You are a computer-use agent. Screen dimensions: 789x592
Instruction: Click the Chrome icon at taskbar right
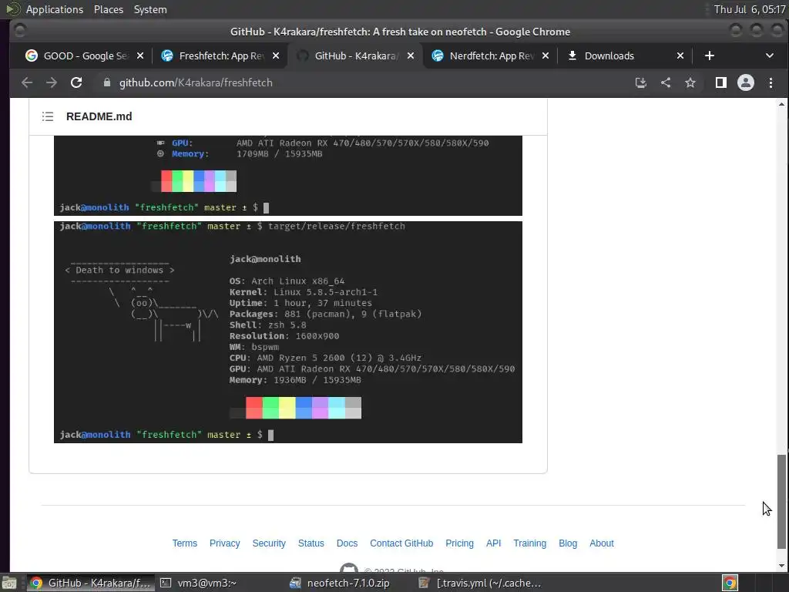tap(730, 583)
